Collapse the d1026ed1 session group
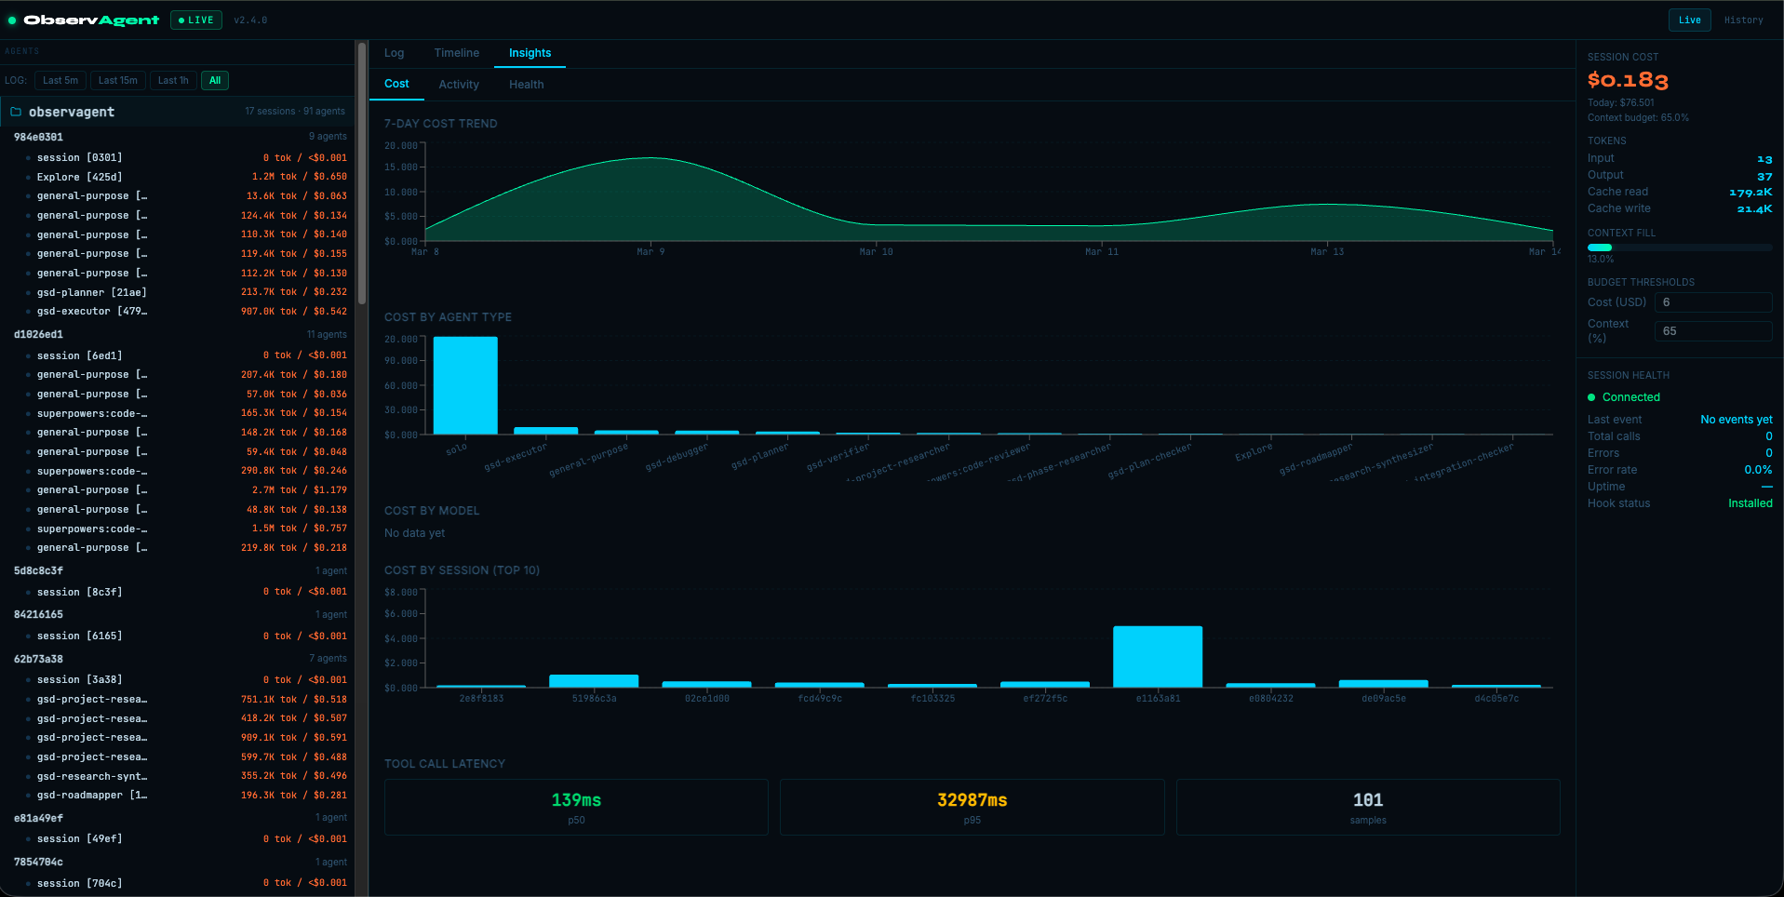This screenshot has width=1784, height=897. tap(38, 334)
